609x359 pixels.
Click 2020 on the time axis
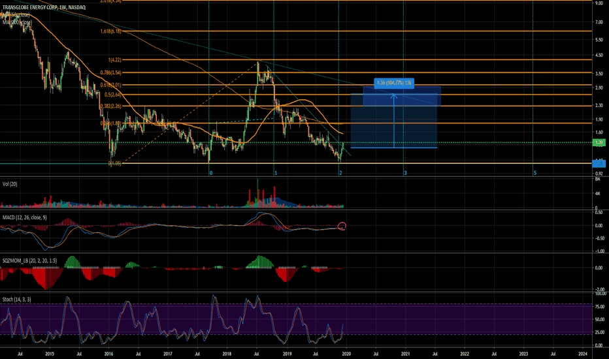pyautogui.click(x=346, y=354)
